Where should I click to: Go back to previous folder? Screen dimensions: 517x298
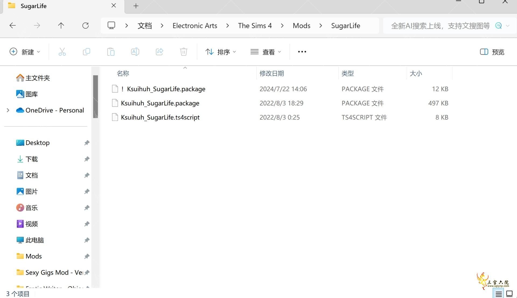[13, 26]
